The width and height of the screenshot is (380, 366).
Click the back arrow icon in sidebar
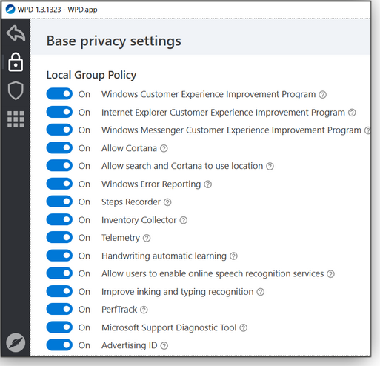pos(16,33)
